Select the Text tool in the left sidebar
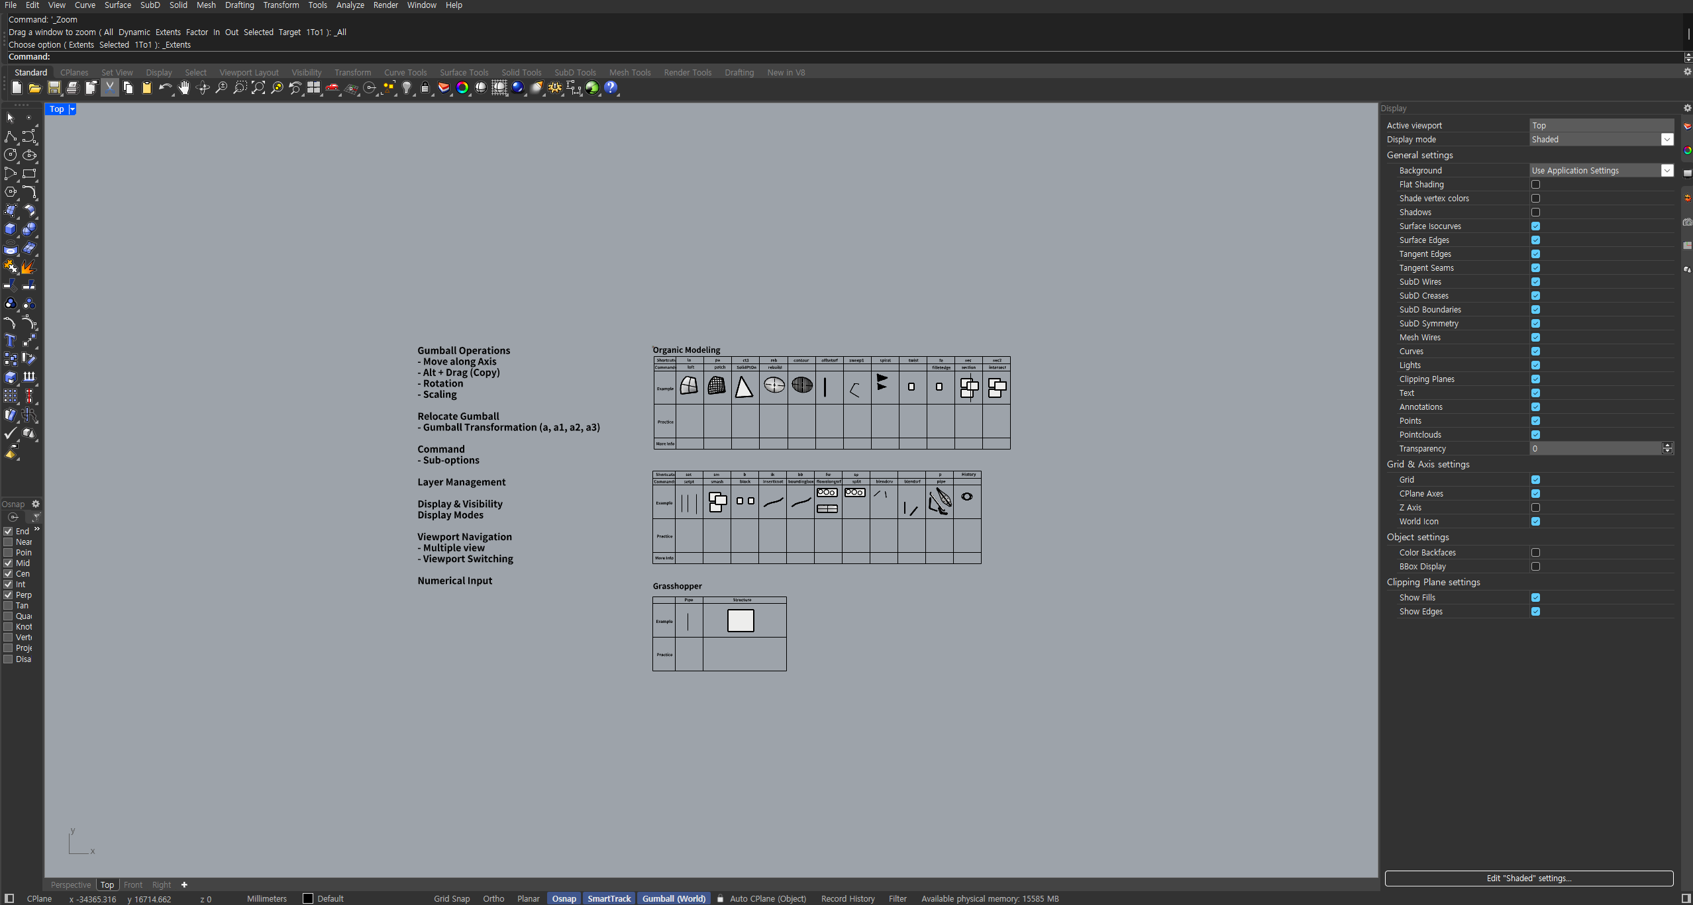This screenshot has width=1693, height=905. (11, 340)
